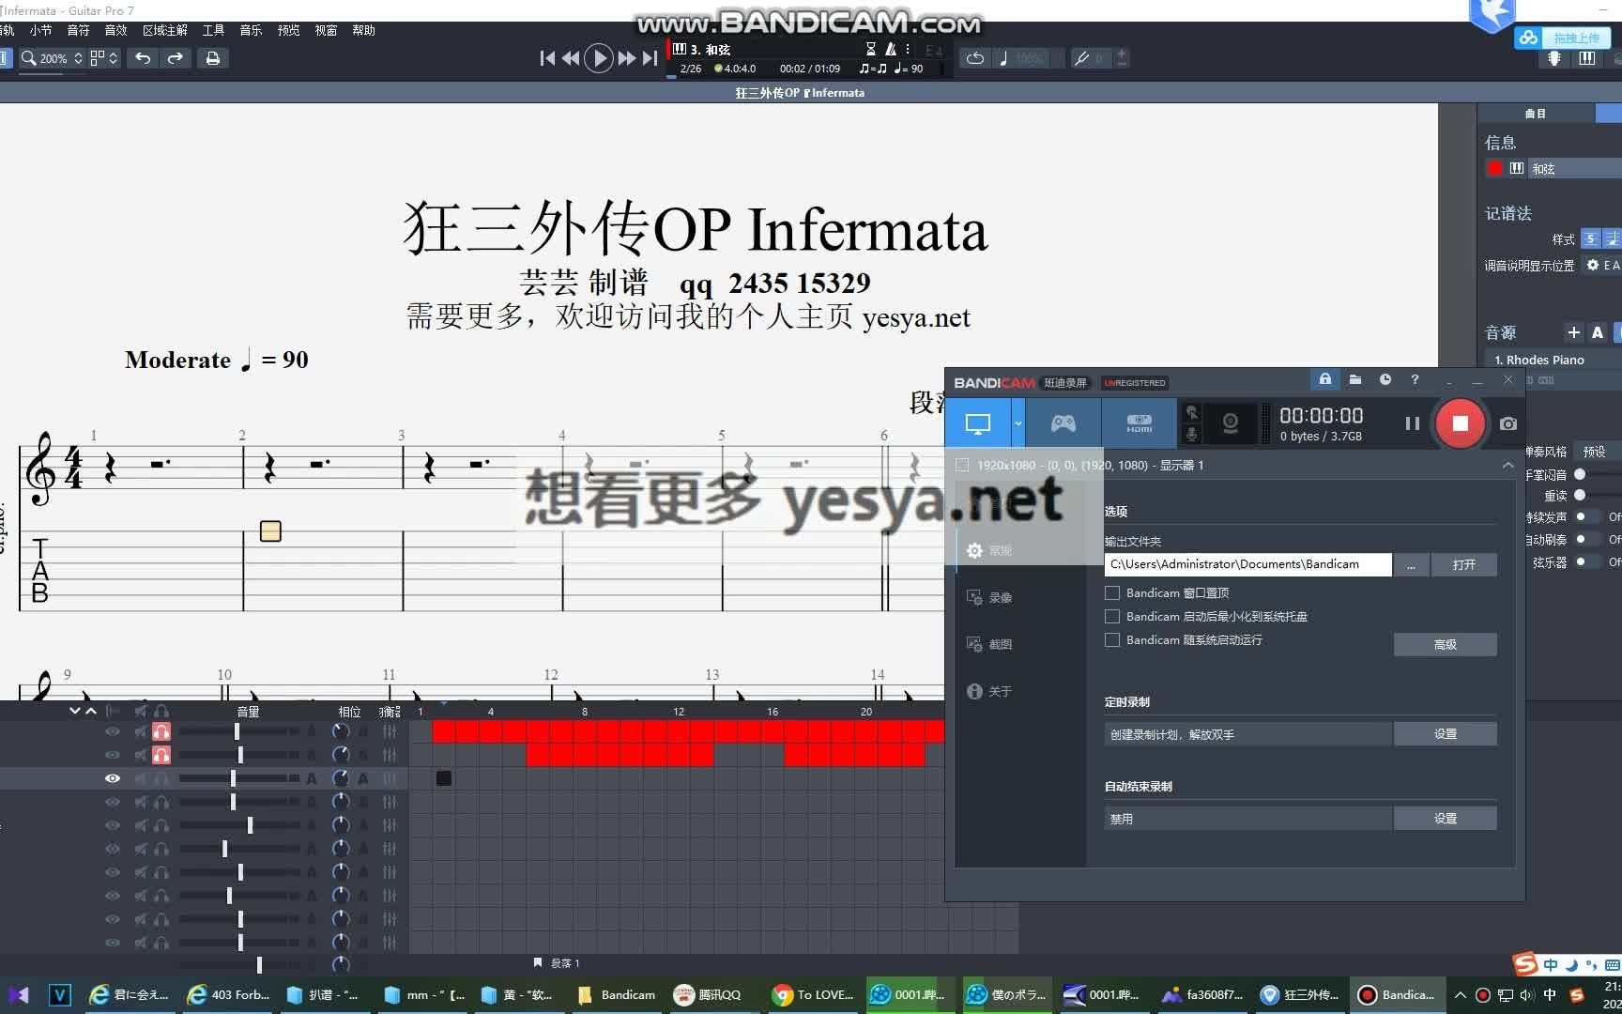Collapse Bandicam 1920x1080 region bar chevron
This screenshot has height=1014, width=1622.
click(1507, 465)
